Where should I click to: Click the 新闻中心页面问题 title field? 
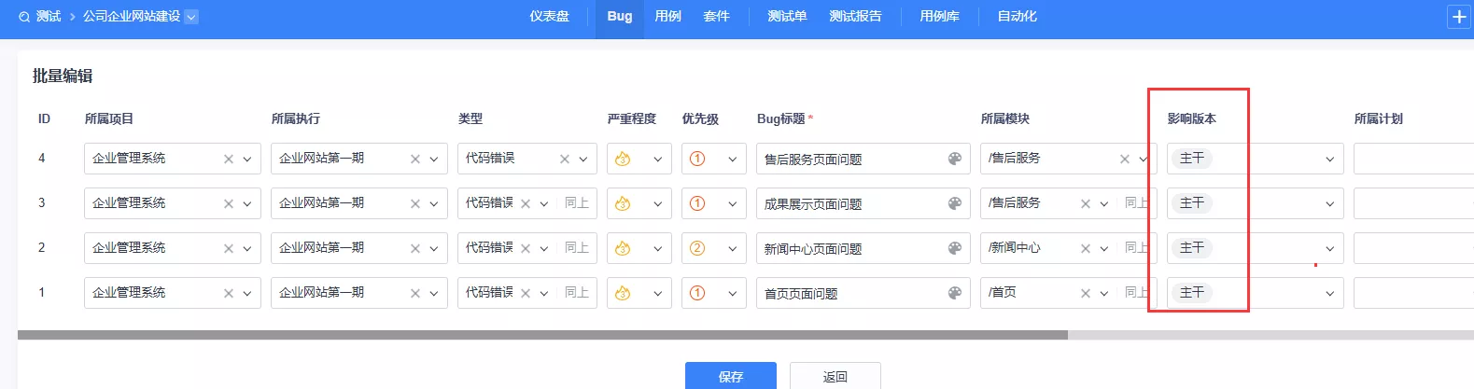pos(850,248)
